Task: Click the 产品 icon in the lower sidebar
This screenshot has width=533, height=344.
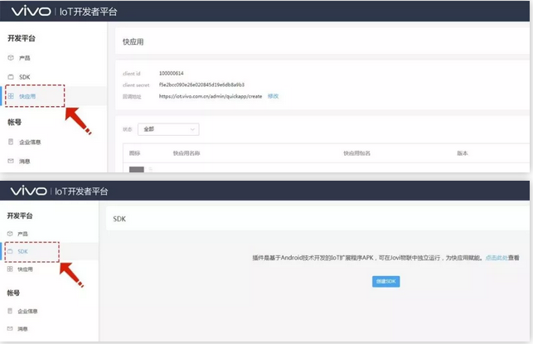Action: click(x=11, y=234)
